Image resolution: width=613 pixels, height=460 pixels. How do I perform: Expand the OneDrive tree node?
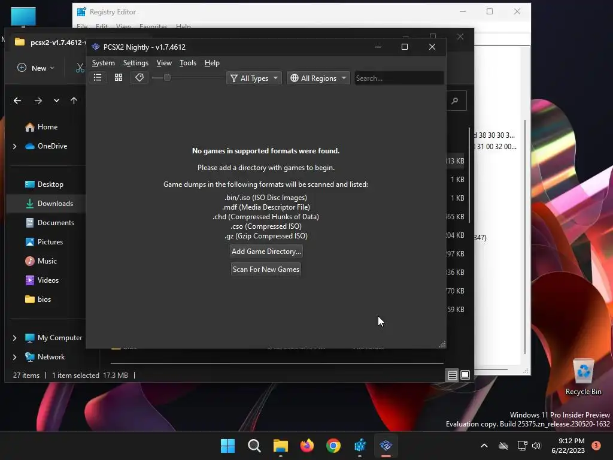[14, 146]
